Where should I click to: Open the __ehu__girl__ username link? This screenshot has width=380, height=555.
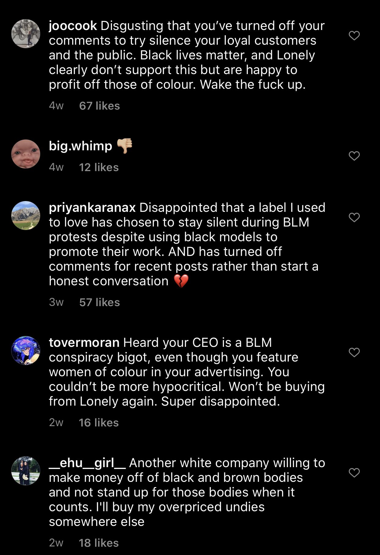click(87, 463)
